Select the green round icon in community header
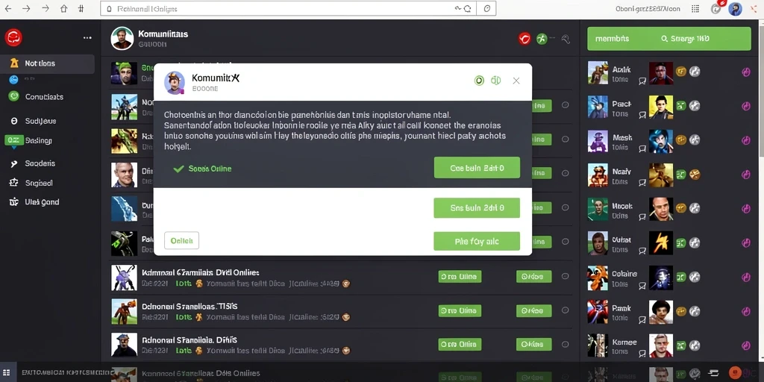 pos(542,39)
